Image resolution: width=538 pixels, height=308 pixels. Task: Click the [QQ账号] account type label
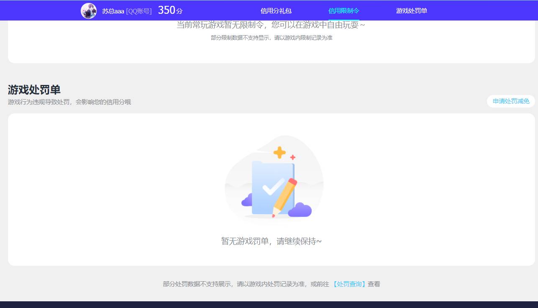tap(139, 11)
